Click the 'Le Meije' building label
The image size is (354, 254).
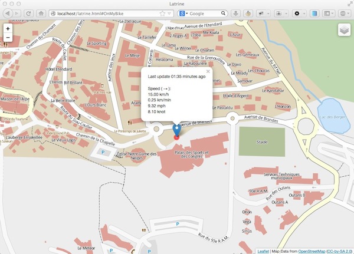pos(133,55)
